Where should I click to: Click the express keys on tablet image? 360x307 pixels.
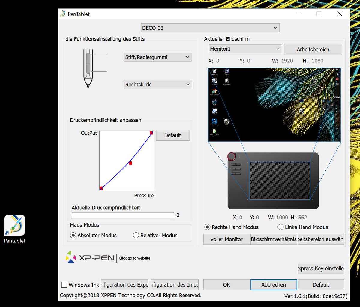pos(236,169)
